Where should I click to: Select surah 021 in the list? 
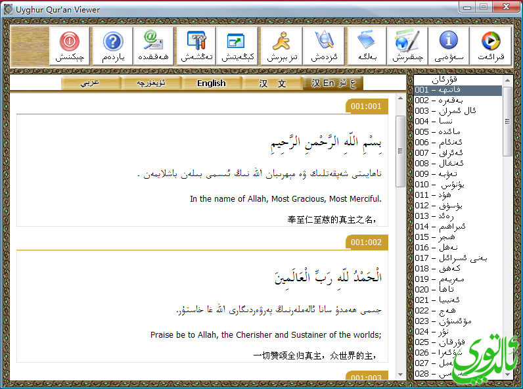(458, 300)
